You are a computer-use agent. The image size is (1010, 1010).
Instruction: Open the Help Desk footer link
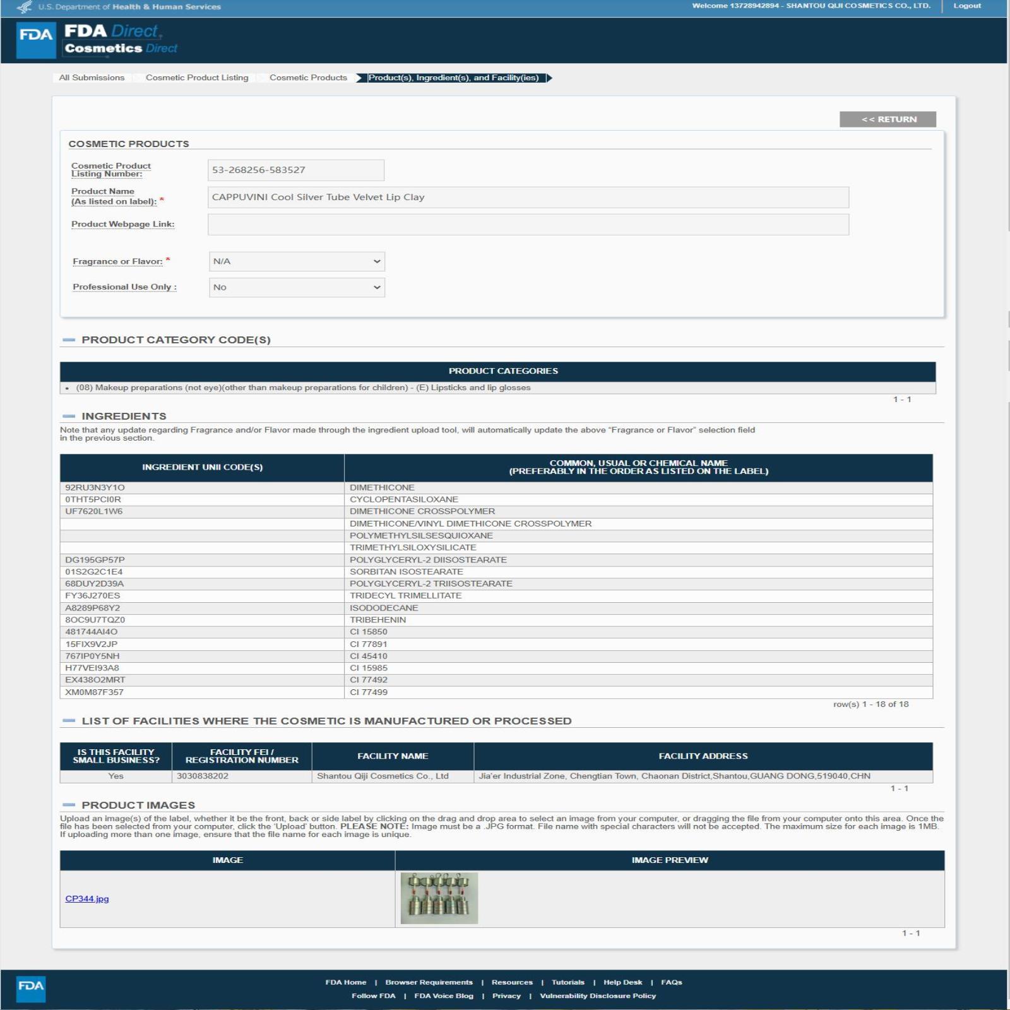(x=622, y=982)
